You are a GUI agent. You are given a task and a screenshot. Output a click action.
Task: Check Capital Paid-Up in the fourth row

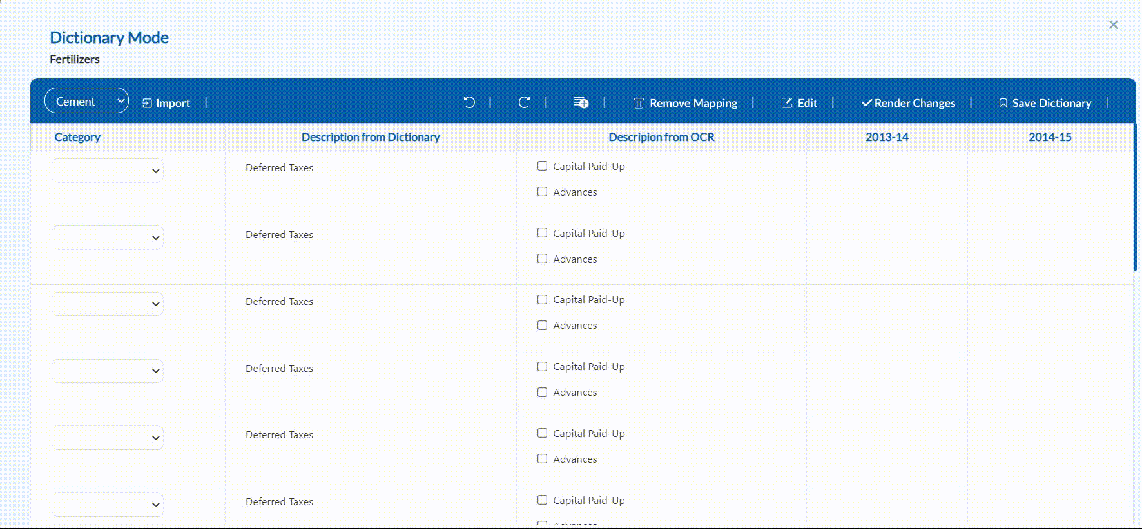pos(542,367)
